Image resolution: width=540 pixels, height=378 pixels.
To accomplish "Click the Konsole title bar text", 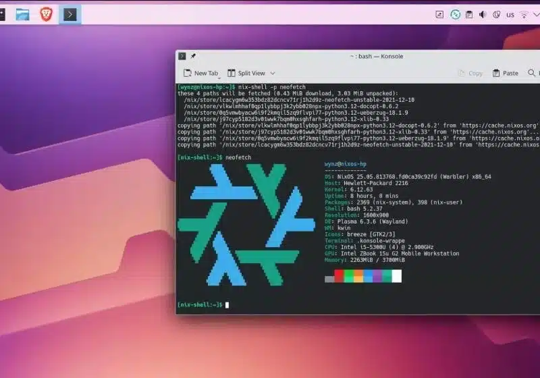I will (377, 56).
